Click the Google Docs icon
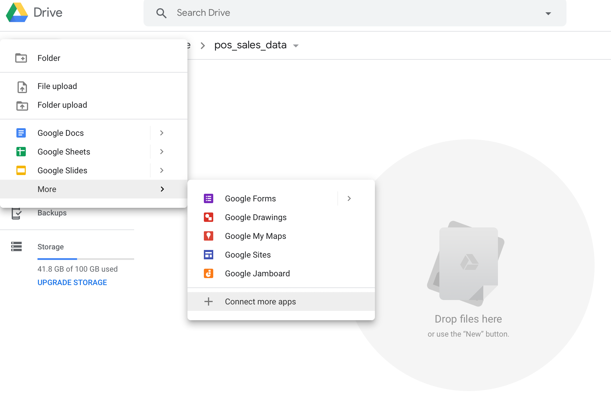 (x=21, y=133)
